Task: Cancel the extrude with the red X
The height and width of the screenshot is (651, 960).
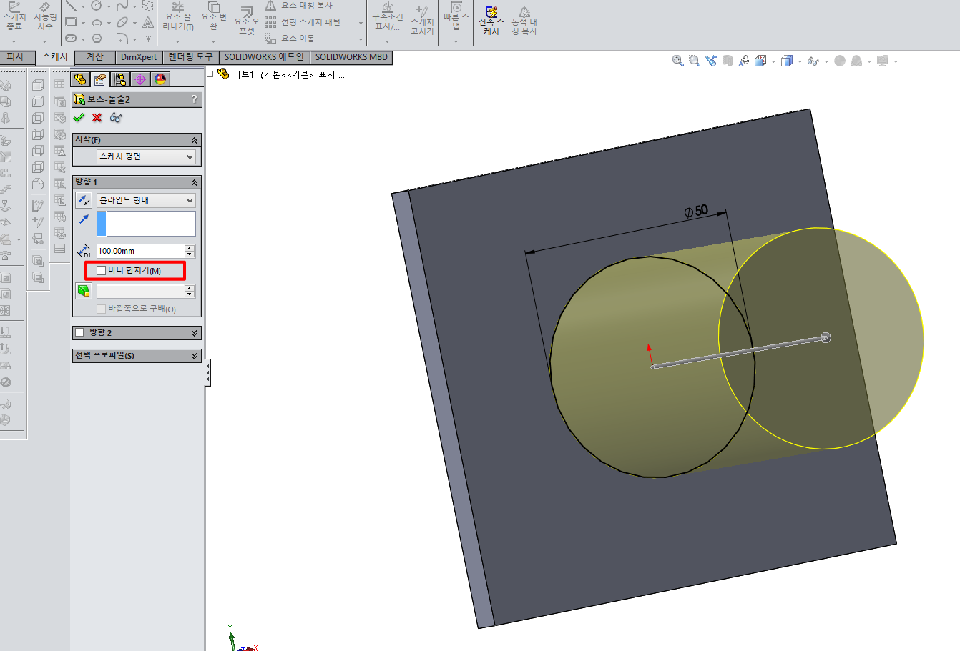Action: [97, 118]
